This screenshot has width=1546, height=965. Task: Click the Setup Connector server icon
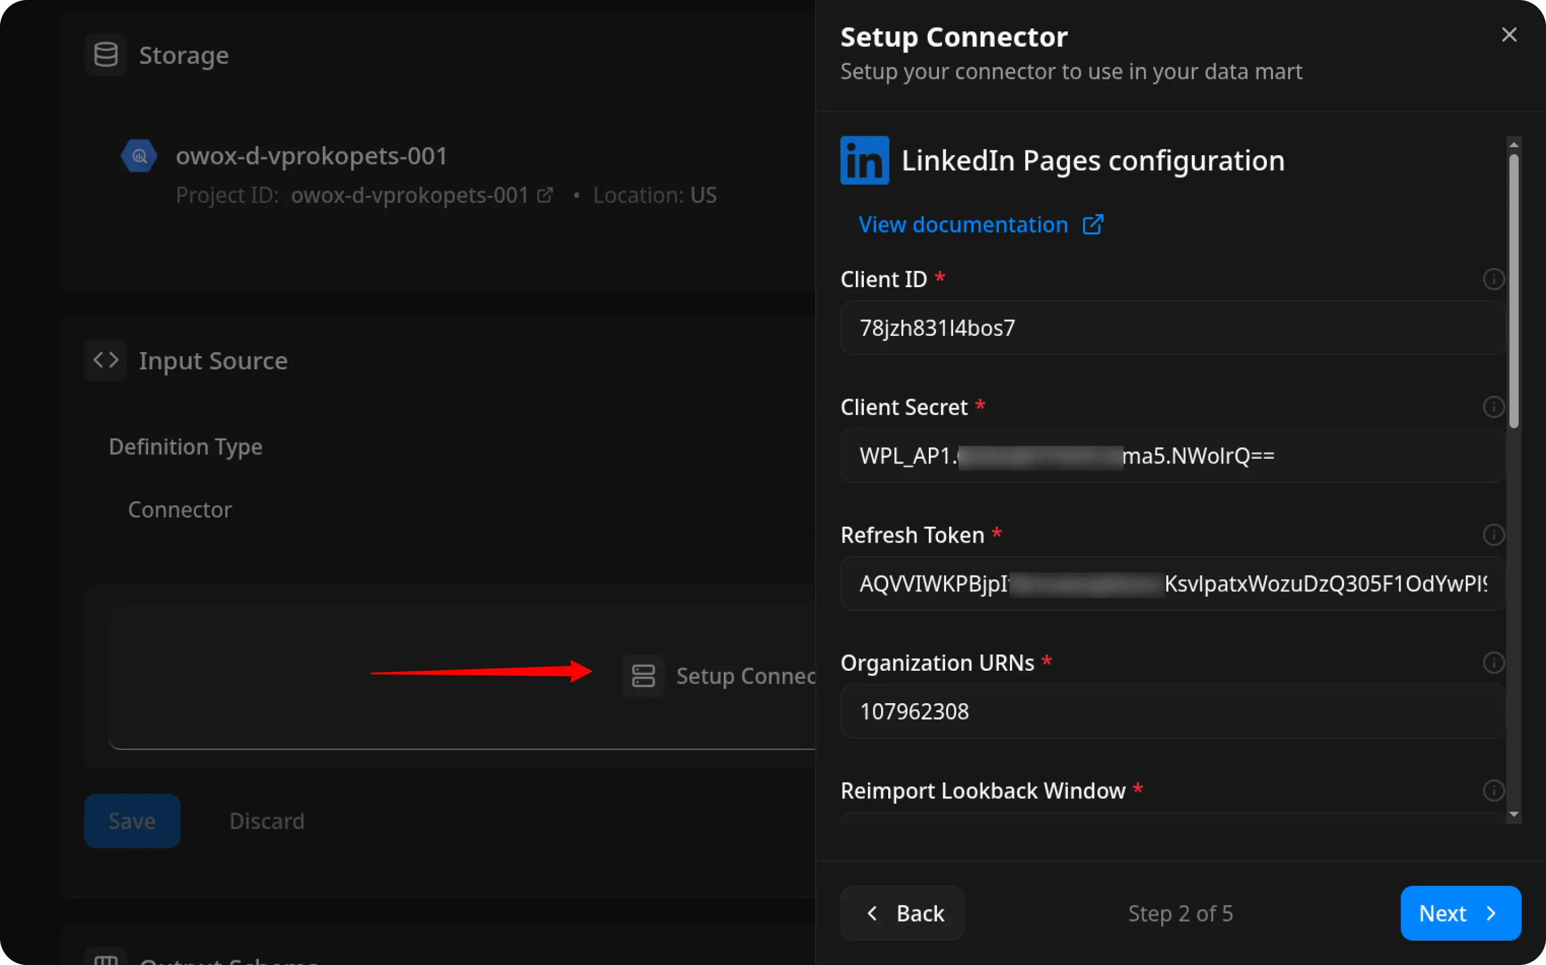click(643, 675)
